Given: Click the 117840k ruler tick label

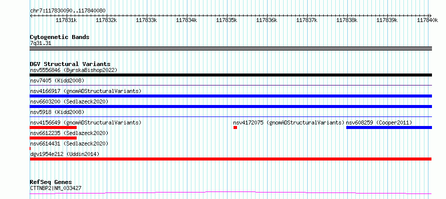Looking at the screenshot, I should pyautogui.click(x=427, y=20).
